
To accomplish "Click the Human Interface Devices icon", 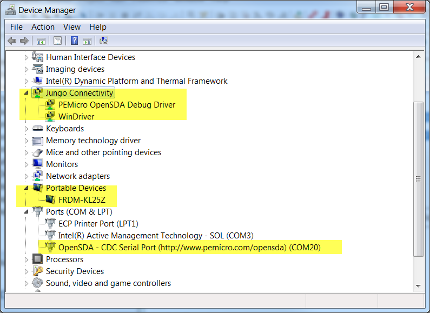I will click(37, 57).
